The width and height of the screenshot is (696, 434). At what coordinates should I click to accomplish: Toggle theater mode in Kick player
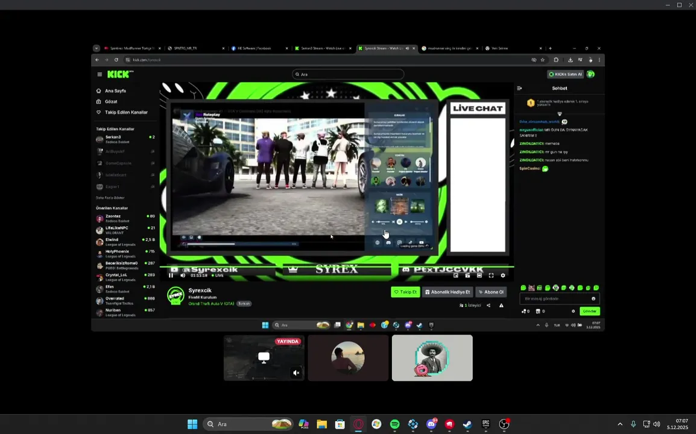coord(479,275)
